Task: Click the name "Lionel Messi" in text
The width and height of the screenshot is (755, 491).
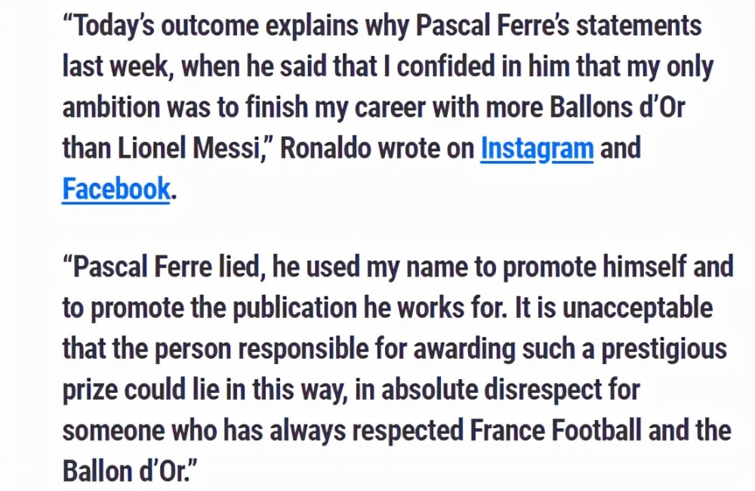Action: coord(189,148)
